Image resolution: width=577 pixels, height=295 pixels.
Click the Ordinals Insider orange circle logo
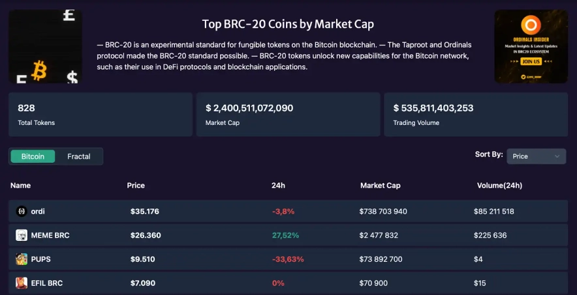point(531,26)
